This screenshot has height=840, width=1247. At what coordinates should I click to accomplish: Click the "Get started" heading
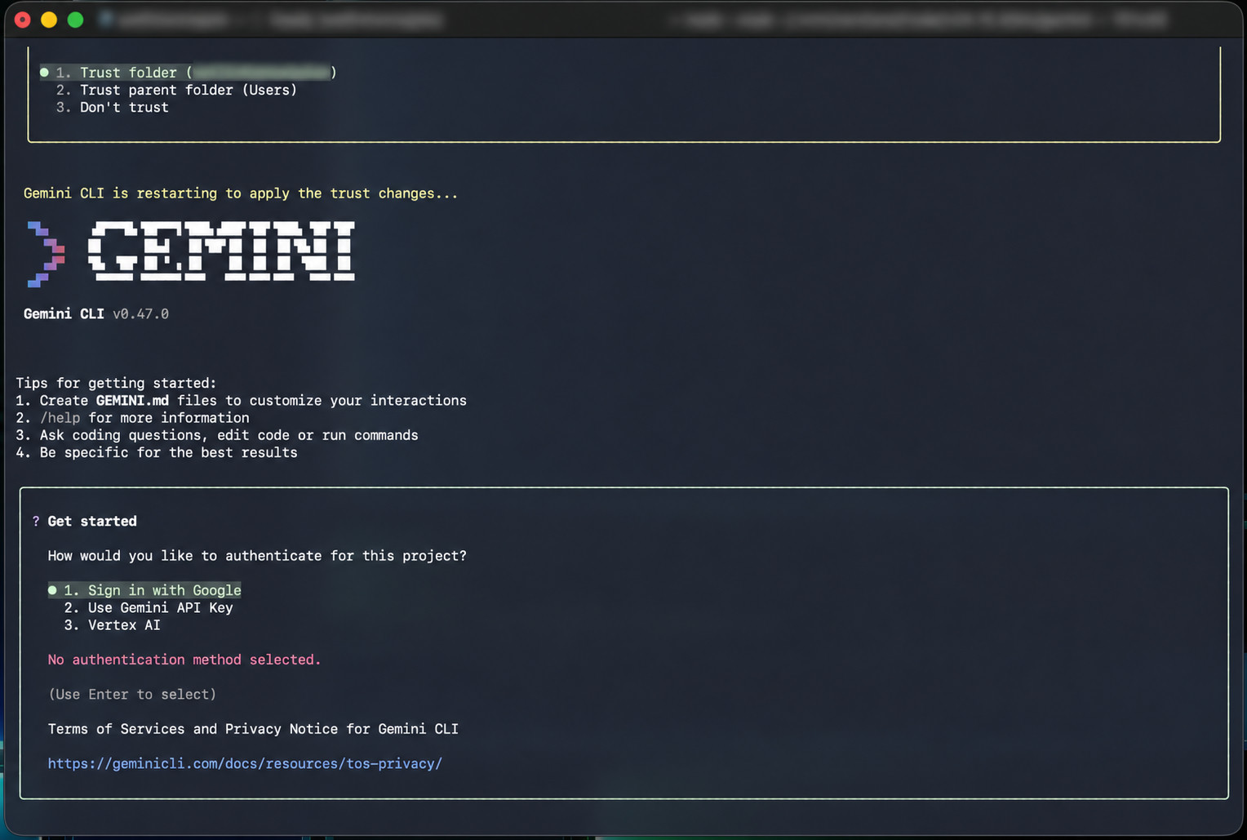click(x=92, y=521)
